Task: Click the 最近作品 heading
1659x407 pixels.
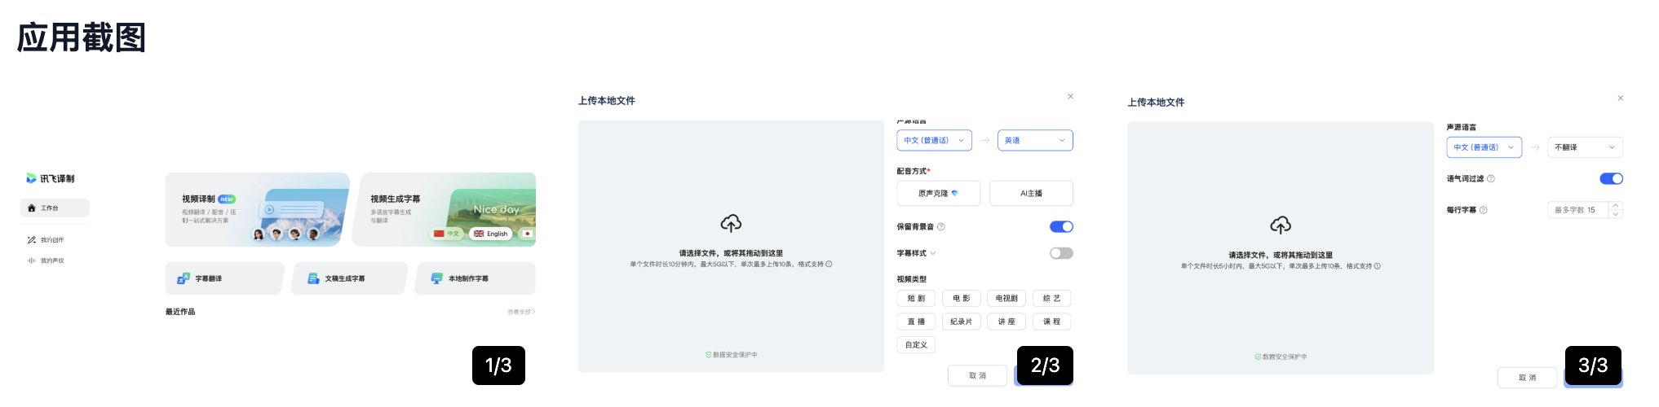Action: pos(180,312)
